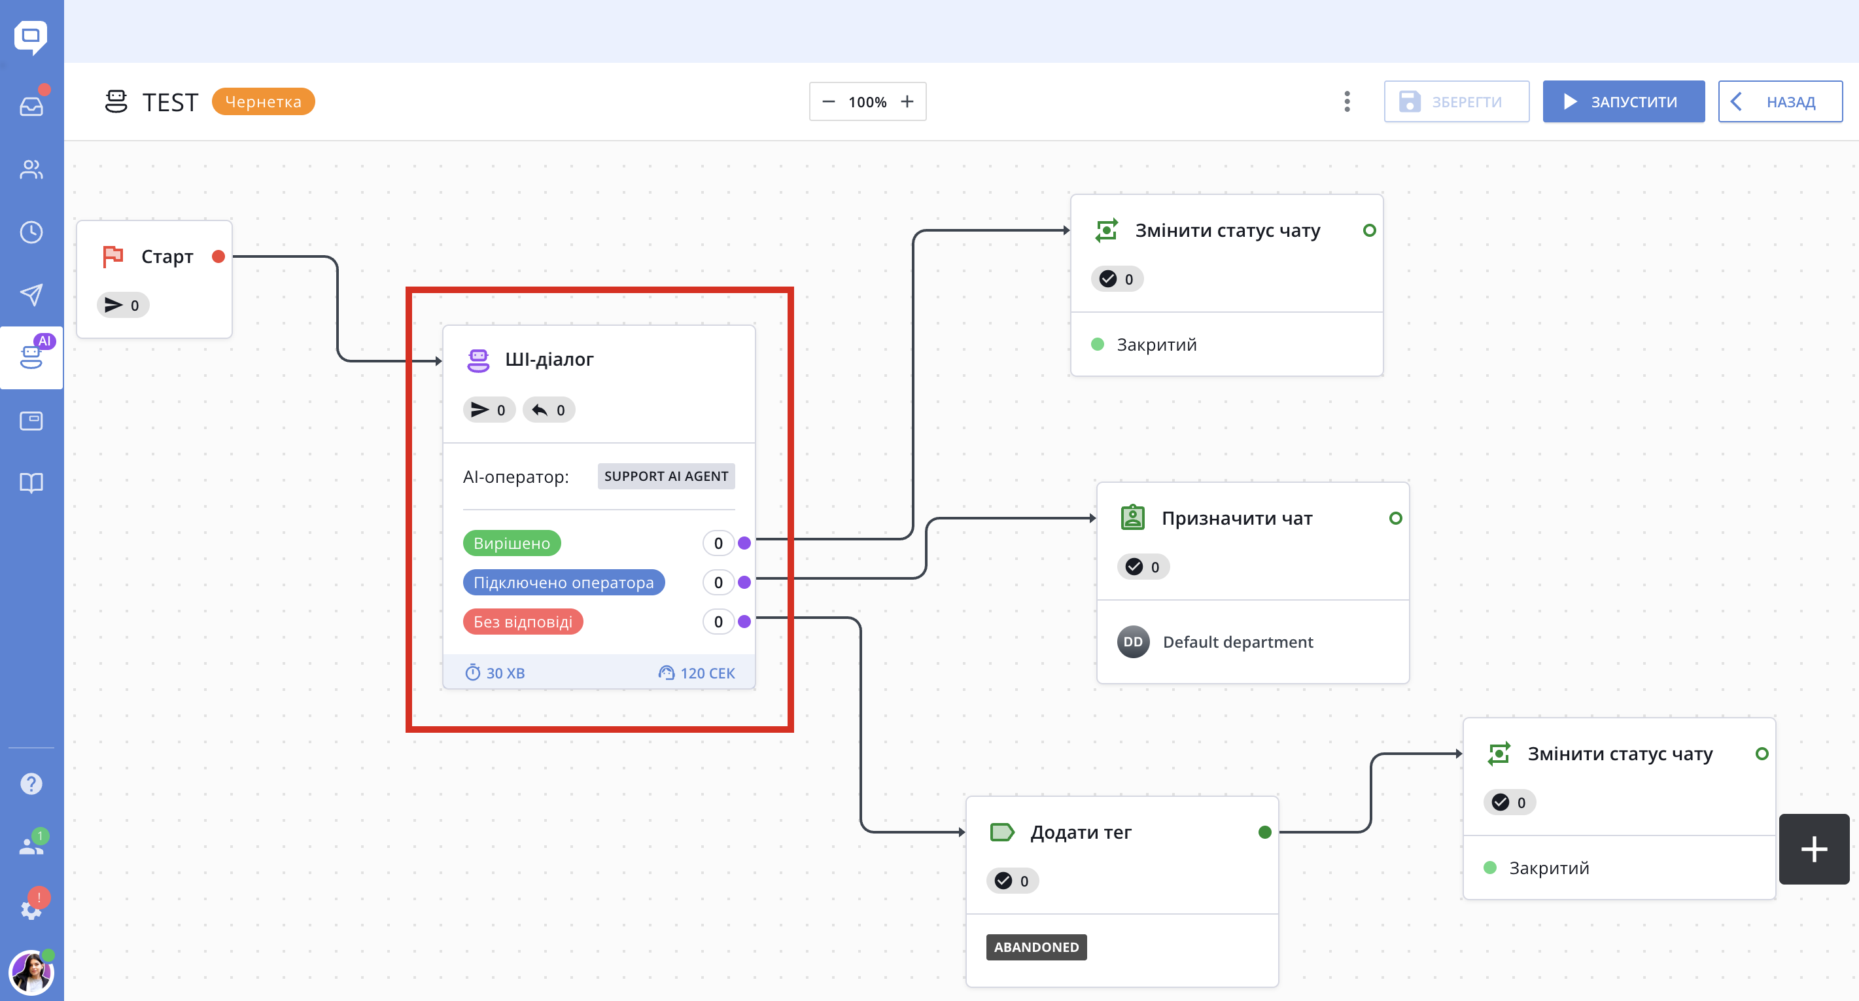Screen dimensions: 1859x1001
Task: Select the Призначити чат assign icon
Action: (x=1132, y=518)
